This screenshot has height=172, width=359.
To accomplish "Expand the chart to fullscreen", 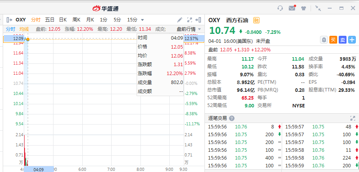I will 190,20.
